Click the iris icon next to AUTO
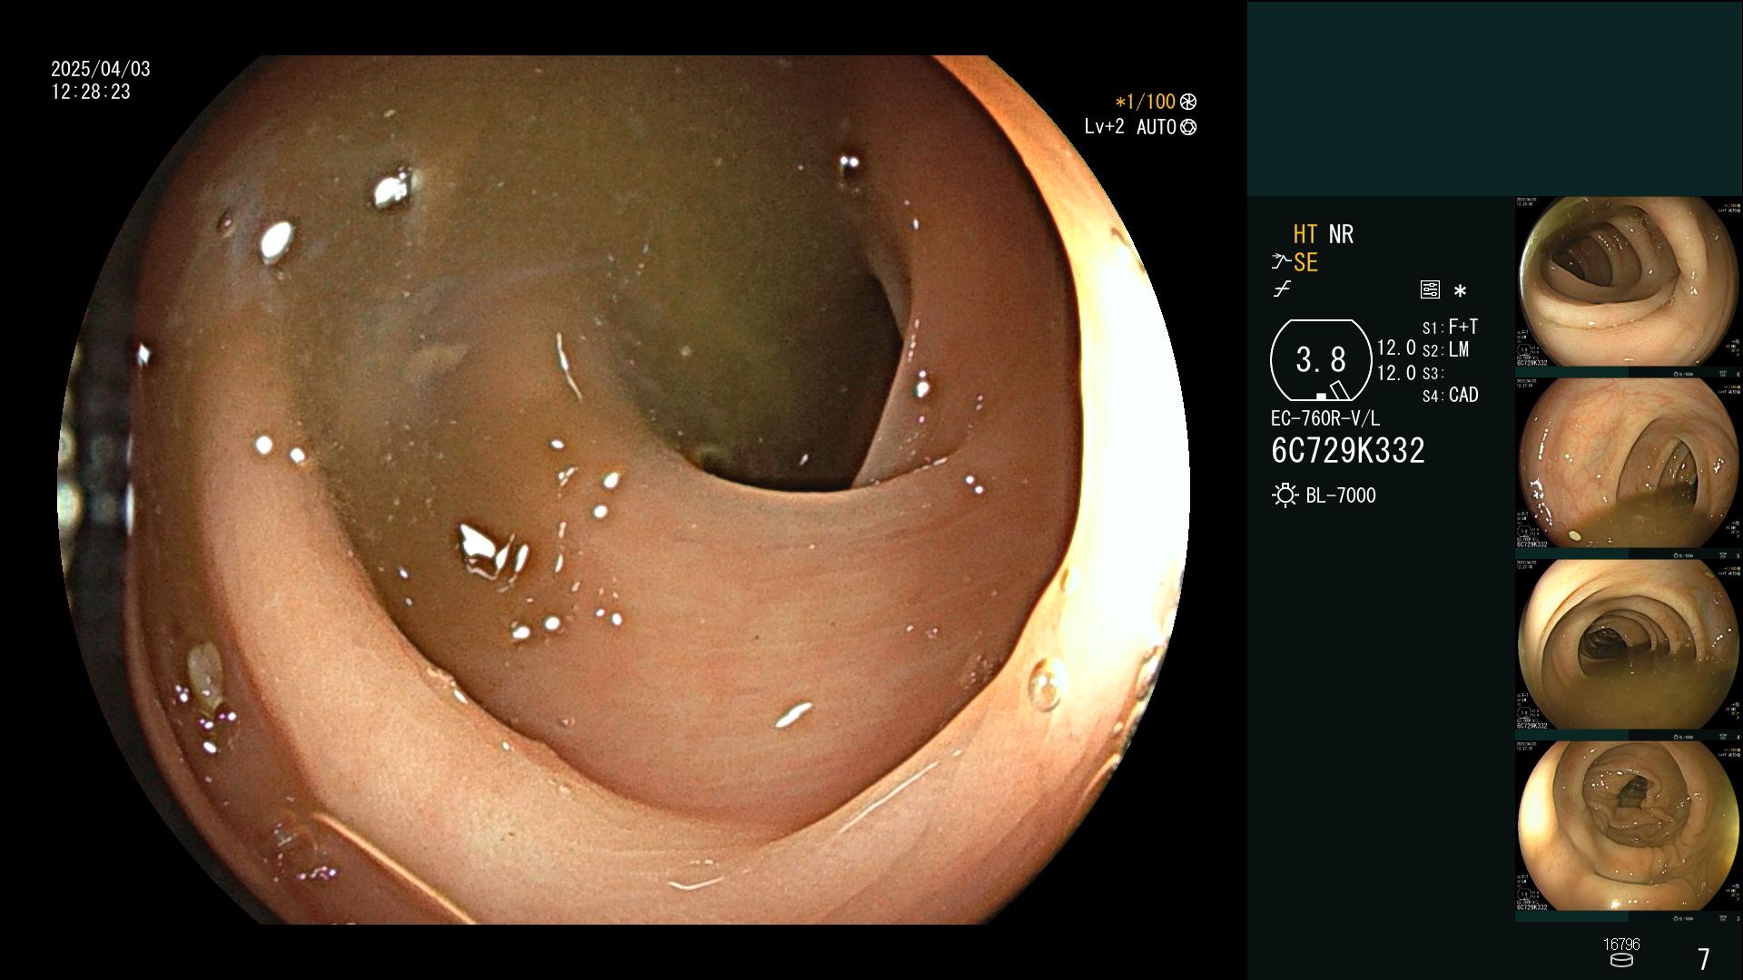This screenshot has width=1743, height=980. coord(1188,127)
